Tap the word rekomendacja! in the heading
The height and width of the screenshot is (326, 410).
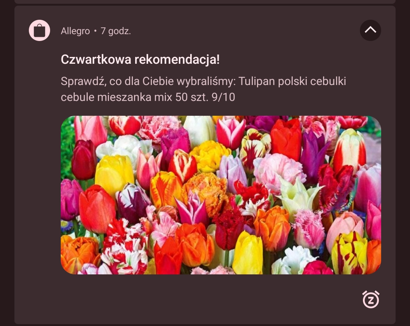coord(177,60)
